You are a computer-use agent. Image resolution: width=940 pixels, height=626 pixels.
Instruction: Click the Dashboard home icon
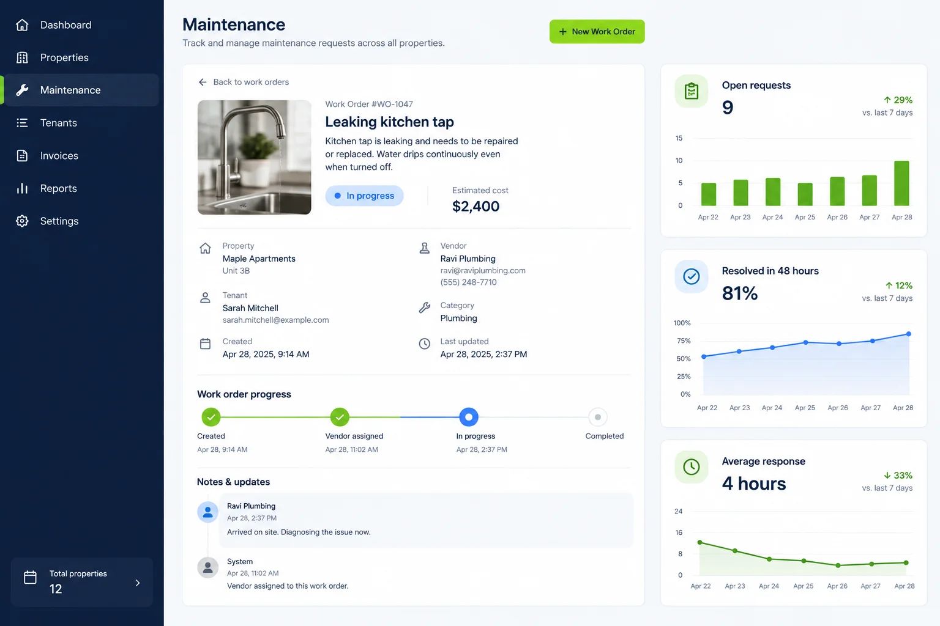(x=22, y=25)
